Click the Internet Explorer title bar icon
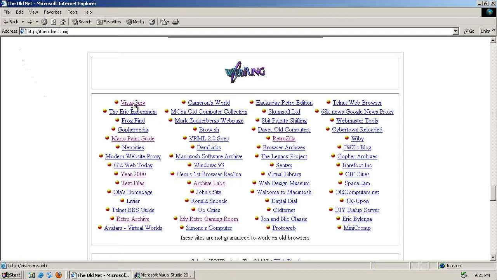 click(x=4, y=3)
